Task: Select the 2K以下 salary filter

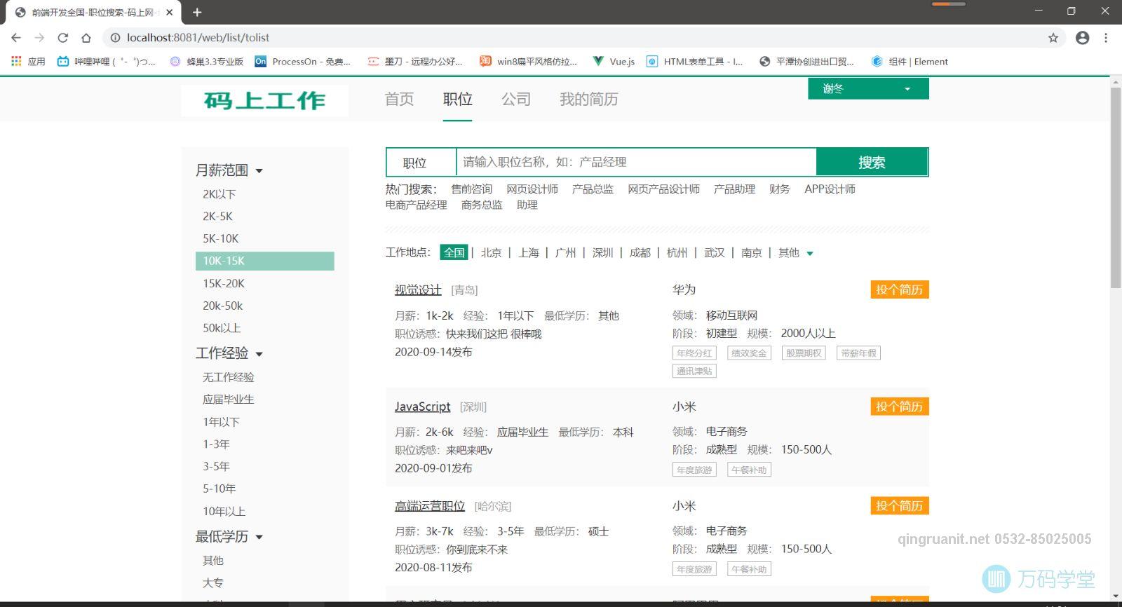Action: point(219,194)
